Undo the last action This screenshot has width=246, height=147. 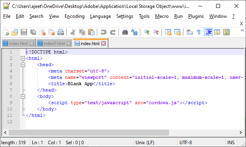point(104,32)
